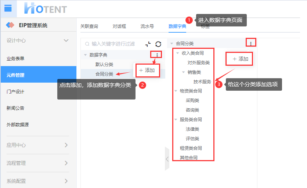Open the three-dot menu beside 数据字典
Image resolution: width=307 pixels, height=188 pixels.
pyautogui.click(x=157, y=55)
